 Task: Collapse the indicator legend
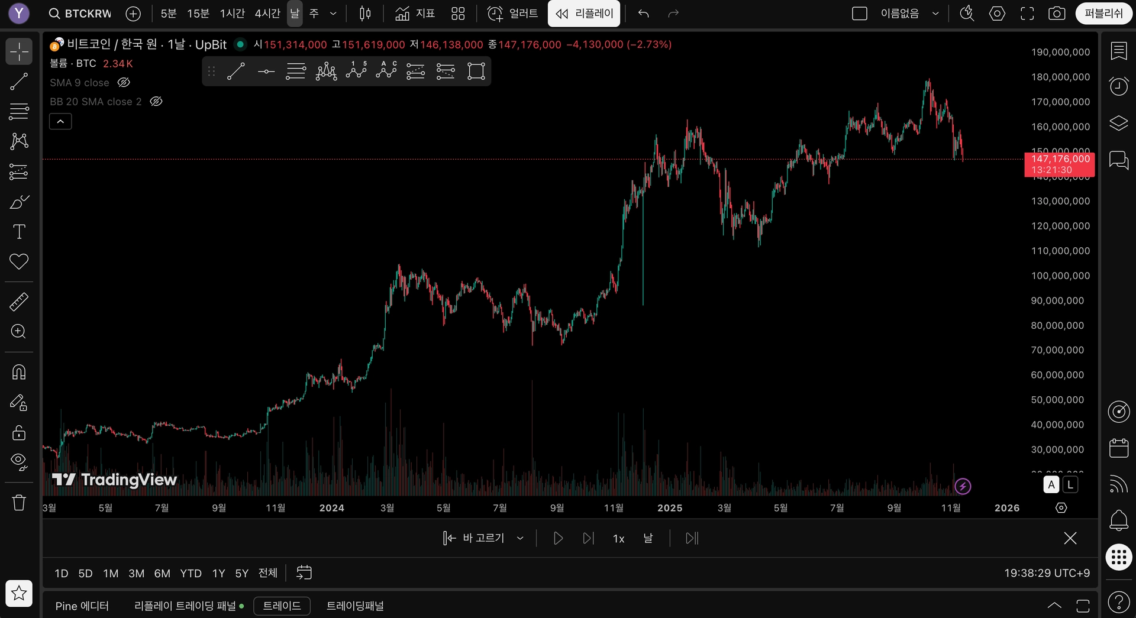coord(60,122)
